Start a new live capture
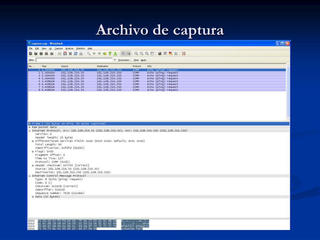The width and height of the screenshot is (320, 240). (41, 53)
